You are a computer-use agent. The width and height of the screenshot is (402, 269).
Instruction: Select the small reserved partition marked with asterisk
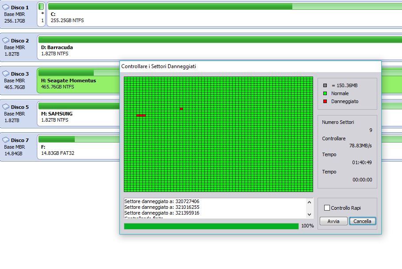click(x=41, y=14)
